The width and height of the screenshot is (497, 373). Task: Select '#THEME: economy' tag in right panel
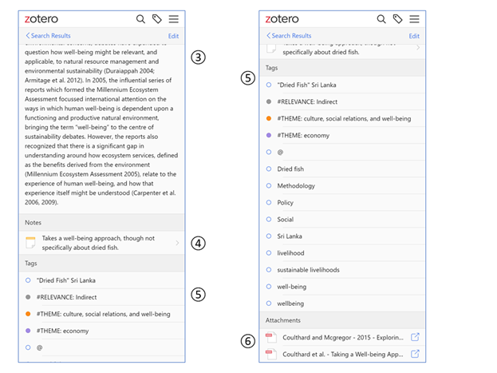click(x=303, y=135)
